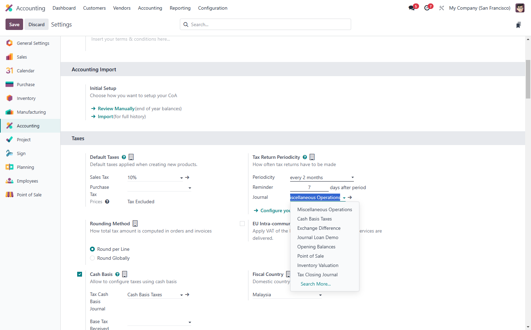Click Prices help question icon

107,202
